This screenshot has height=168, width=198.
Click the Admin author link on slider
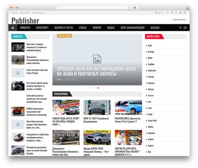point(59,79)
